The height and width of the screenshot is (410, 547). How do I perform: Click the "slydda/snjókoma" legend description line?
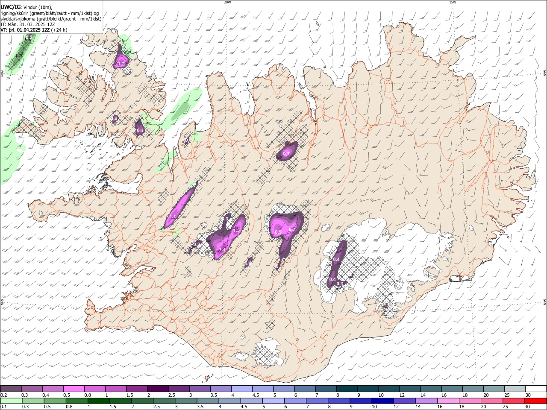click(51, 19)
